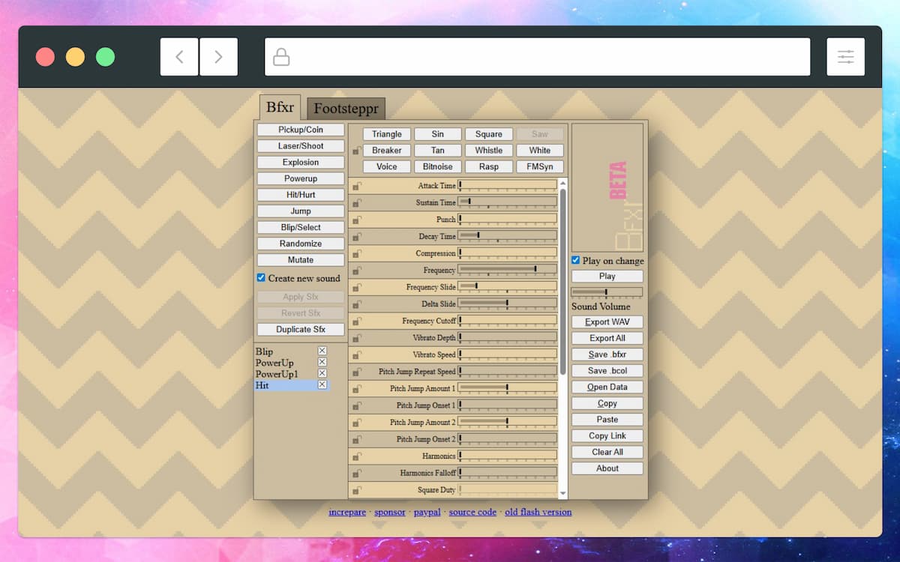The height and width of the screenshot is (562, 900).
Task: Click the parameter list scroll-up arrow
Action: tap(563, 184)
